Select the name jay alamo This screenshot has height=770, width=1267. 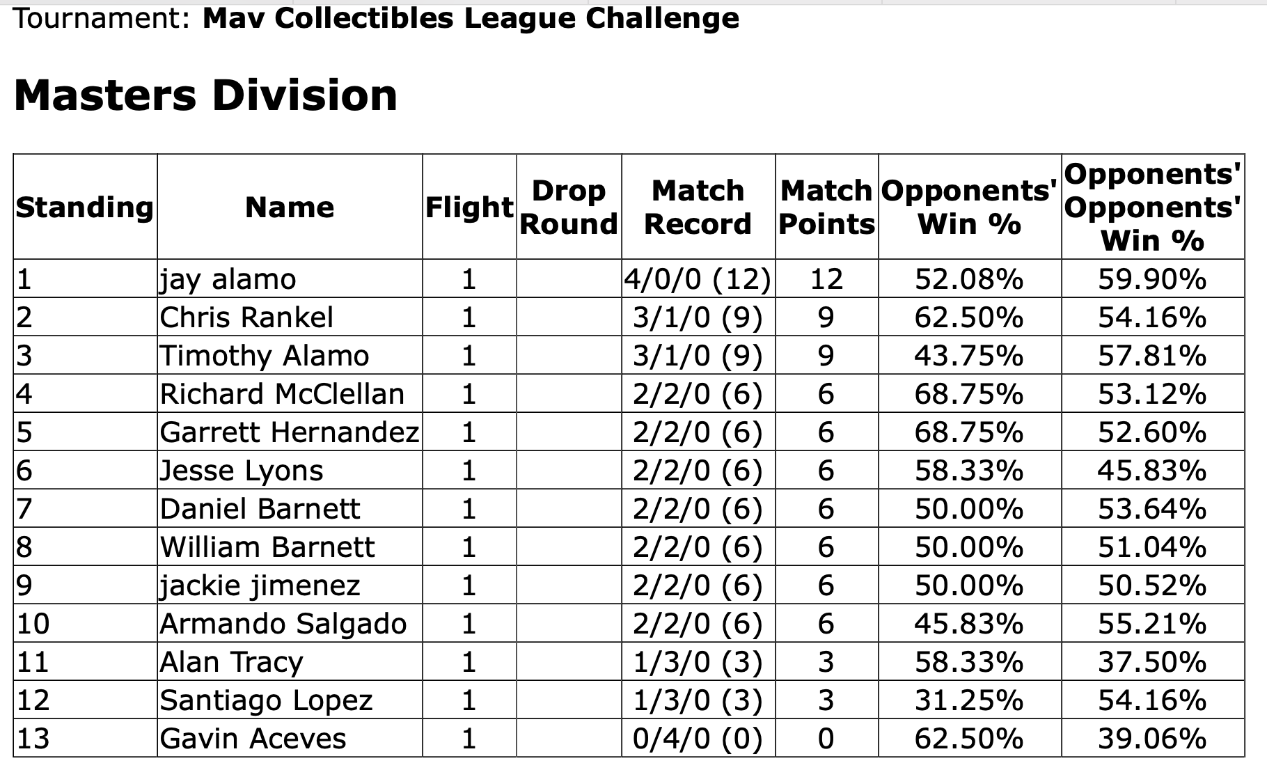click(x=228, y=279)
